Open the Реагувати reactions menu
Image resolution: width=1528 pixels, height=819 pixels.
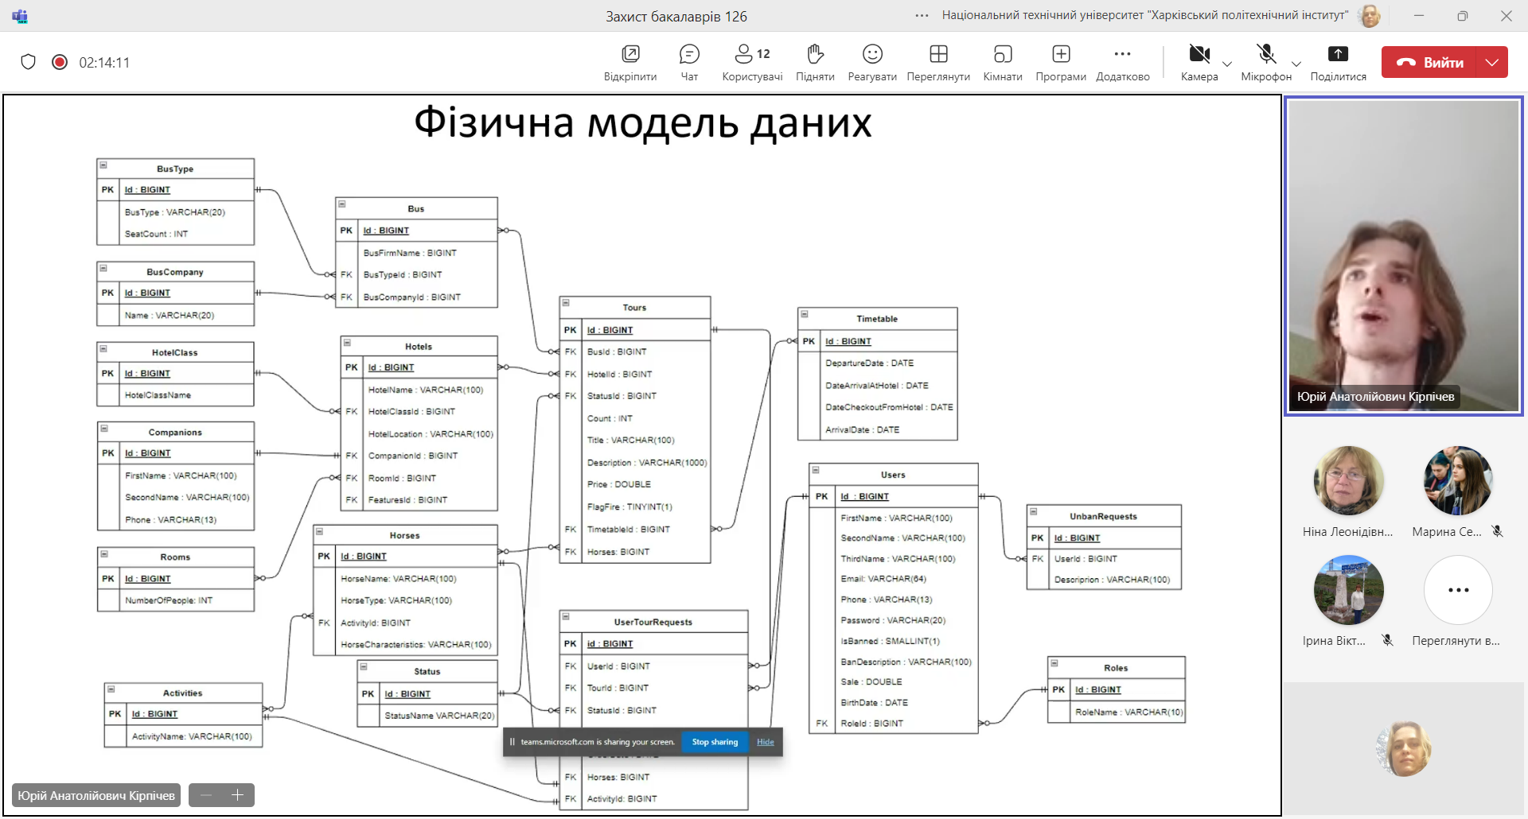coord(872,62)
